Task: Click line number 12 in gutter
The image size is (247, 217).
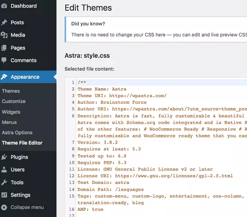Action: 72,176
